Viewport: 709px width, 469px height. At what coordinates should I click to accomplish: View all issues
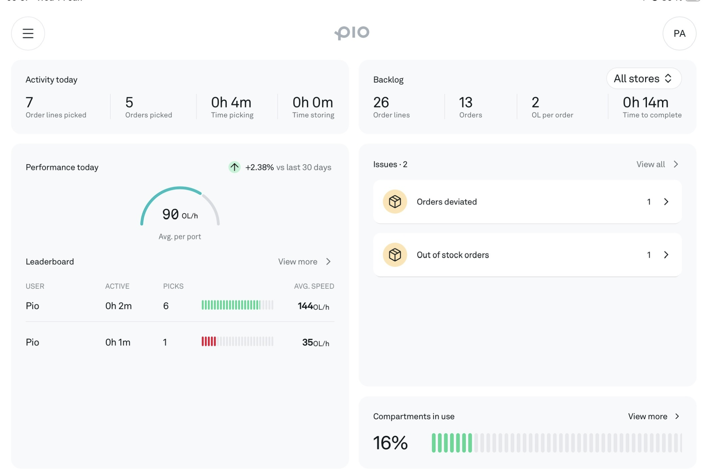657,164
